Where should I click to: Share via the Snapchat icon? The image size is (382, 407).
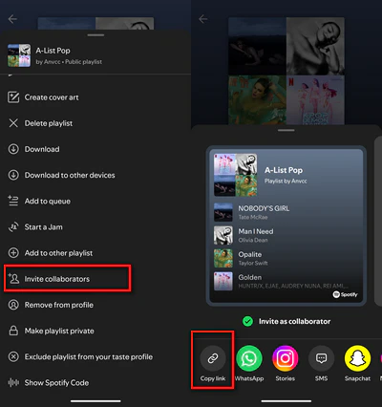357,358
